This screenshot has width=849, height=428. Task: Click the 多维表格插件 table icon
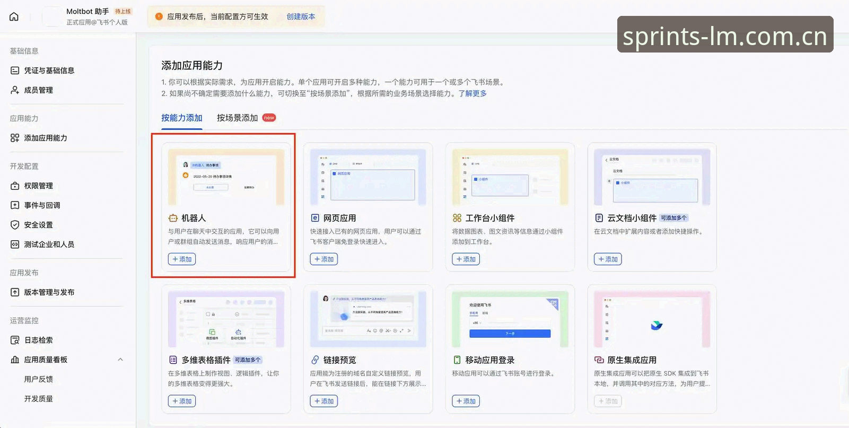[173, 360]
